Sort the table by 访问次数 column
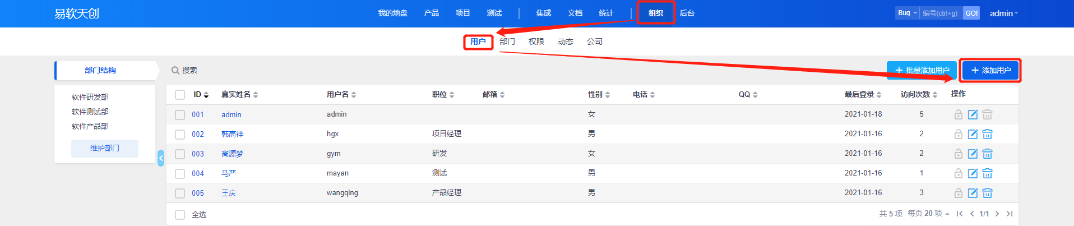1074x226 pixels. pos(919,94)
